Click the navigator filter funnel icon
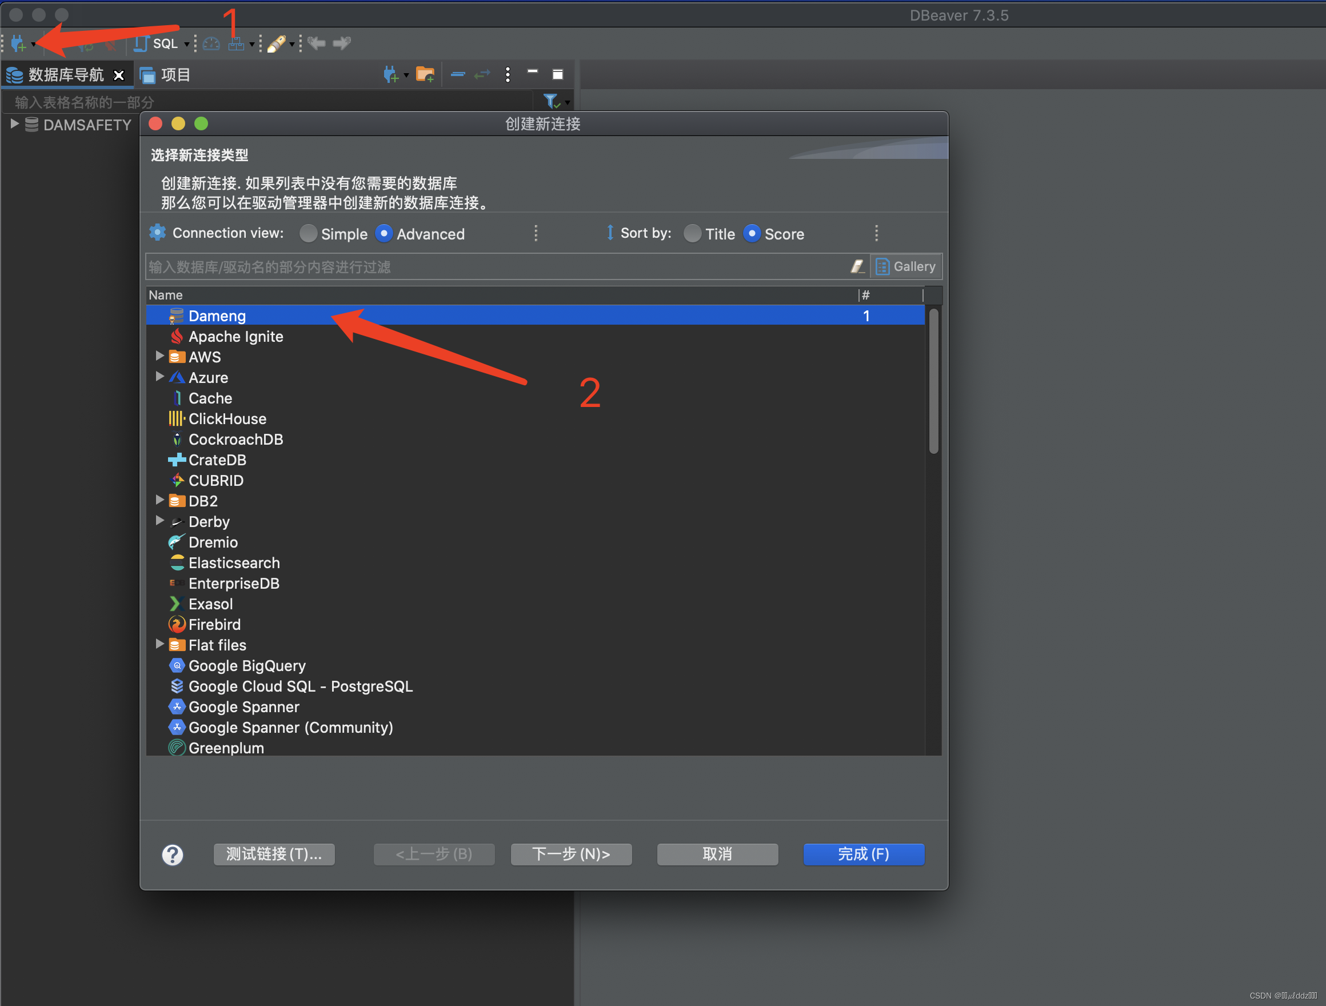Image resolution: width=1326 pixels, height=1006 pixels. (x=551, y=101)
